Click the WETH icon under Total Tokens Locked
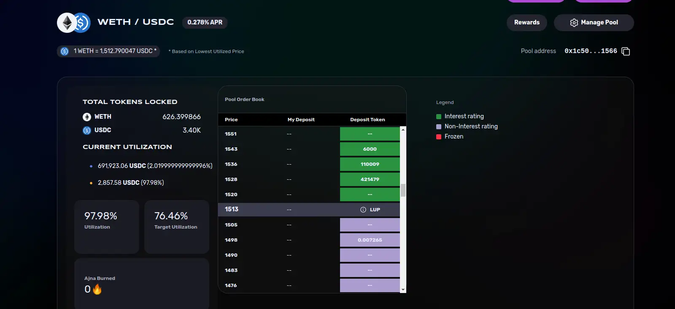 click(87, 117)
